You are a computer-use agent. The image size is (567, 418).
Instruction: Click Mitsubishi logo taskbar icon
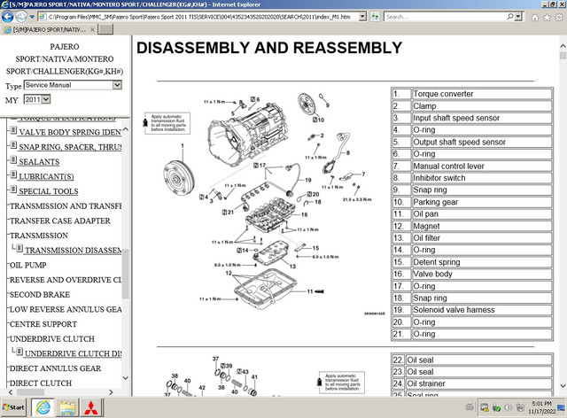(x=90, y=408)
